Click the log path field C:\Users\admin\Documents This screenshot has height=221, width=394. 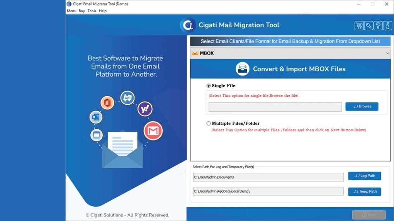point(268,177)
